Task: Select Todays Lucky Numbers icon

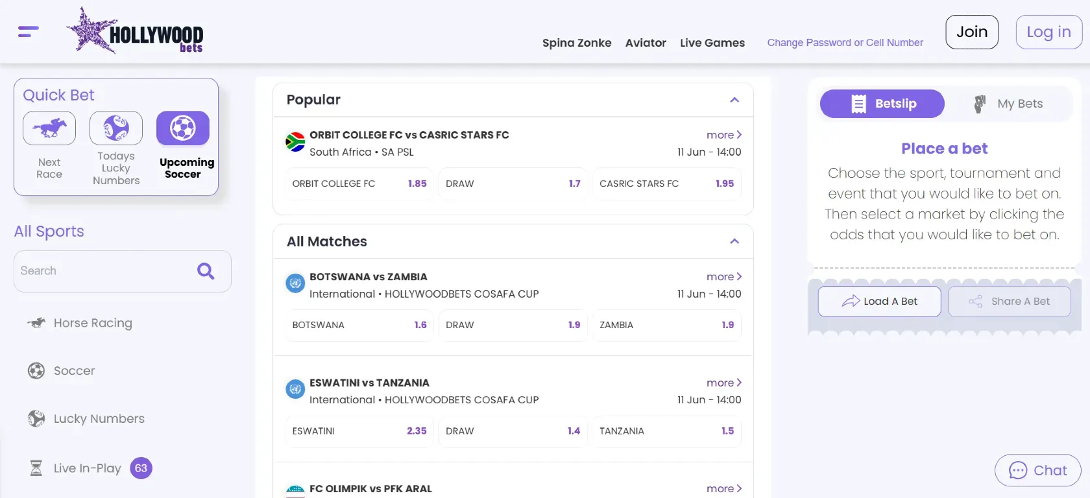Action: point(116,128)
